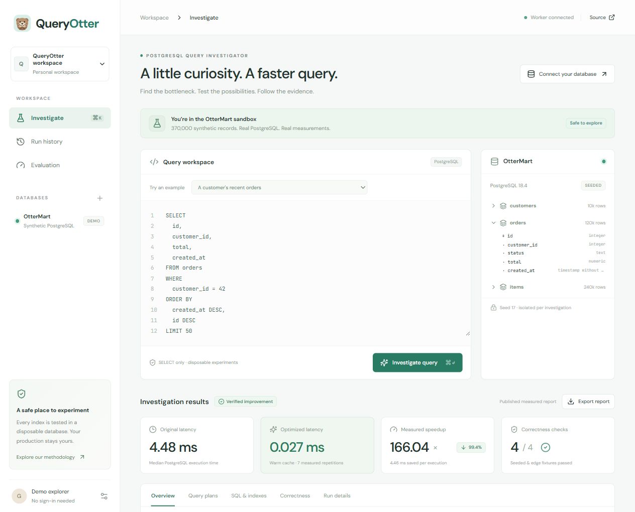635x512 pixels.
Task: Switch to the Run details tab
Action: (x=337, y=496)
